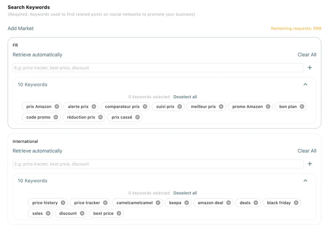The height and width of the screenshot is (229, 329).
Task: Retrieve FR keywords automatically
Action: click(37, 55)
